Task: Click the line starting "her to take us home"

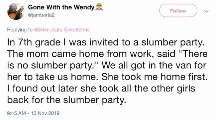Action: (x=107, y=77)
